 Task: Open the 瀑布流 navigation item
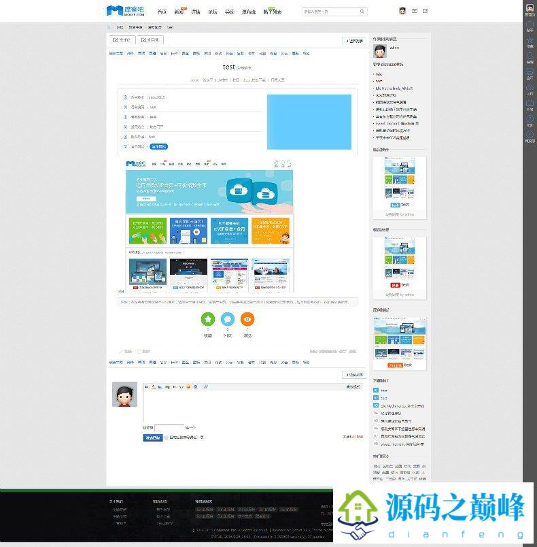(249, 12)
